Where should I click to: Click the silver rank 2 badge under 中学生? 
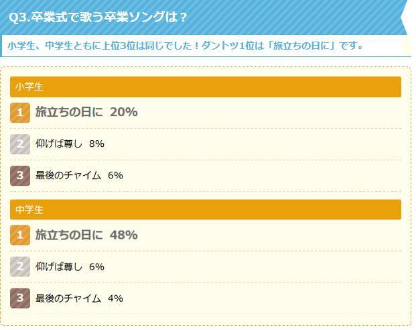(20, 267)
